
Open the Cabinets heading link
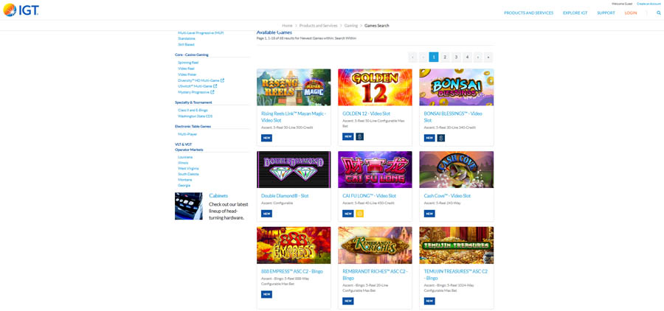(218, 196)
